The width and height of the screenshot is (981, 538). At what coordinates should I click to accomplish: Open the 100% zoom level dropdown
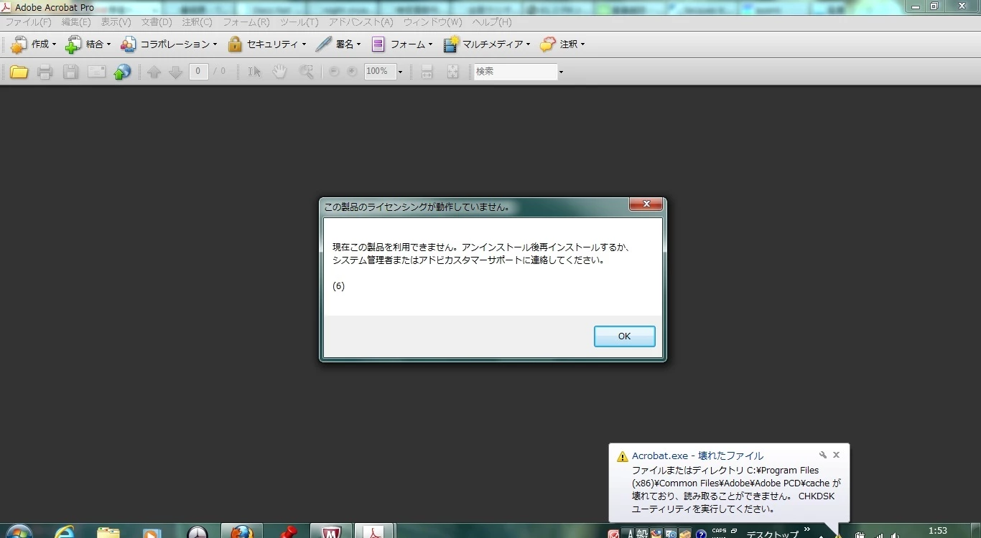[400, 72]
